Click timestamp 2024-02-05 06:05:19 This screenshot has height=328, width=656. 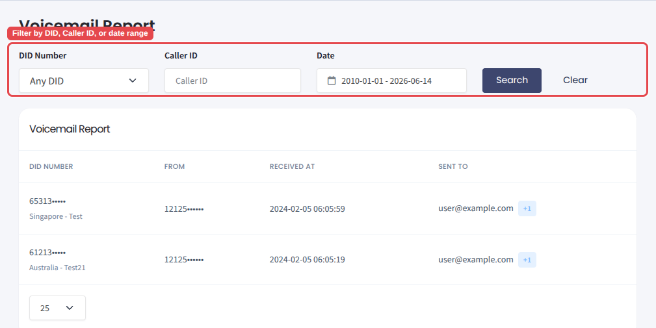click(307, 260)
